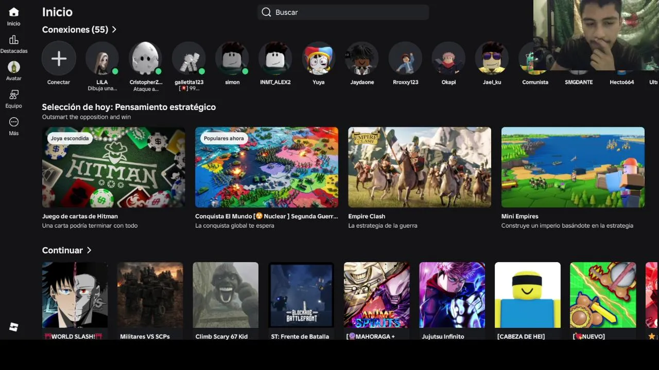Viewport: 659px width, 370px height.
Task: Open the Empire Clash game thumbnail
Action: pos(420,167)
